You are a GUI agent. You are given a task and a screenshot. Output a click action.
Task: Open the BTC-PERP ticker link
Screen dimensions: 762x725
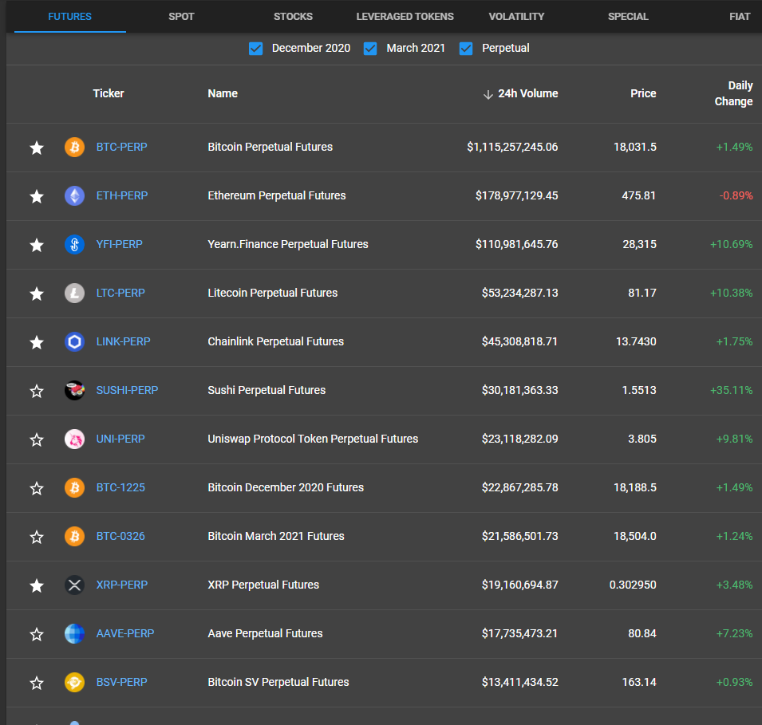pos(121,147)
